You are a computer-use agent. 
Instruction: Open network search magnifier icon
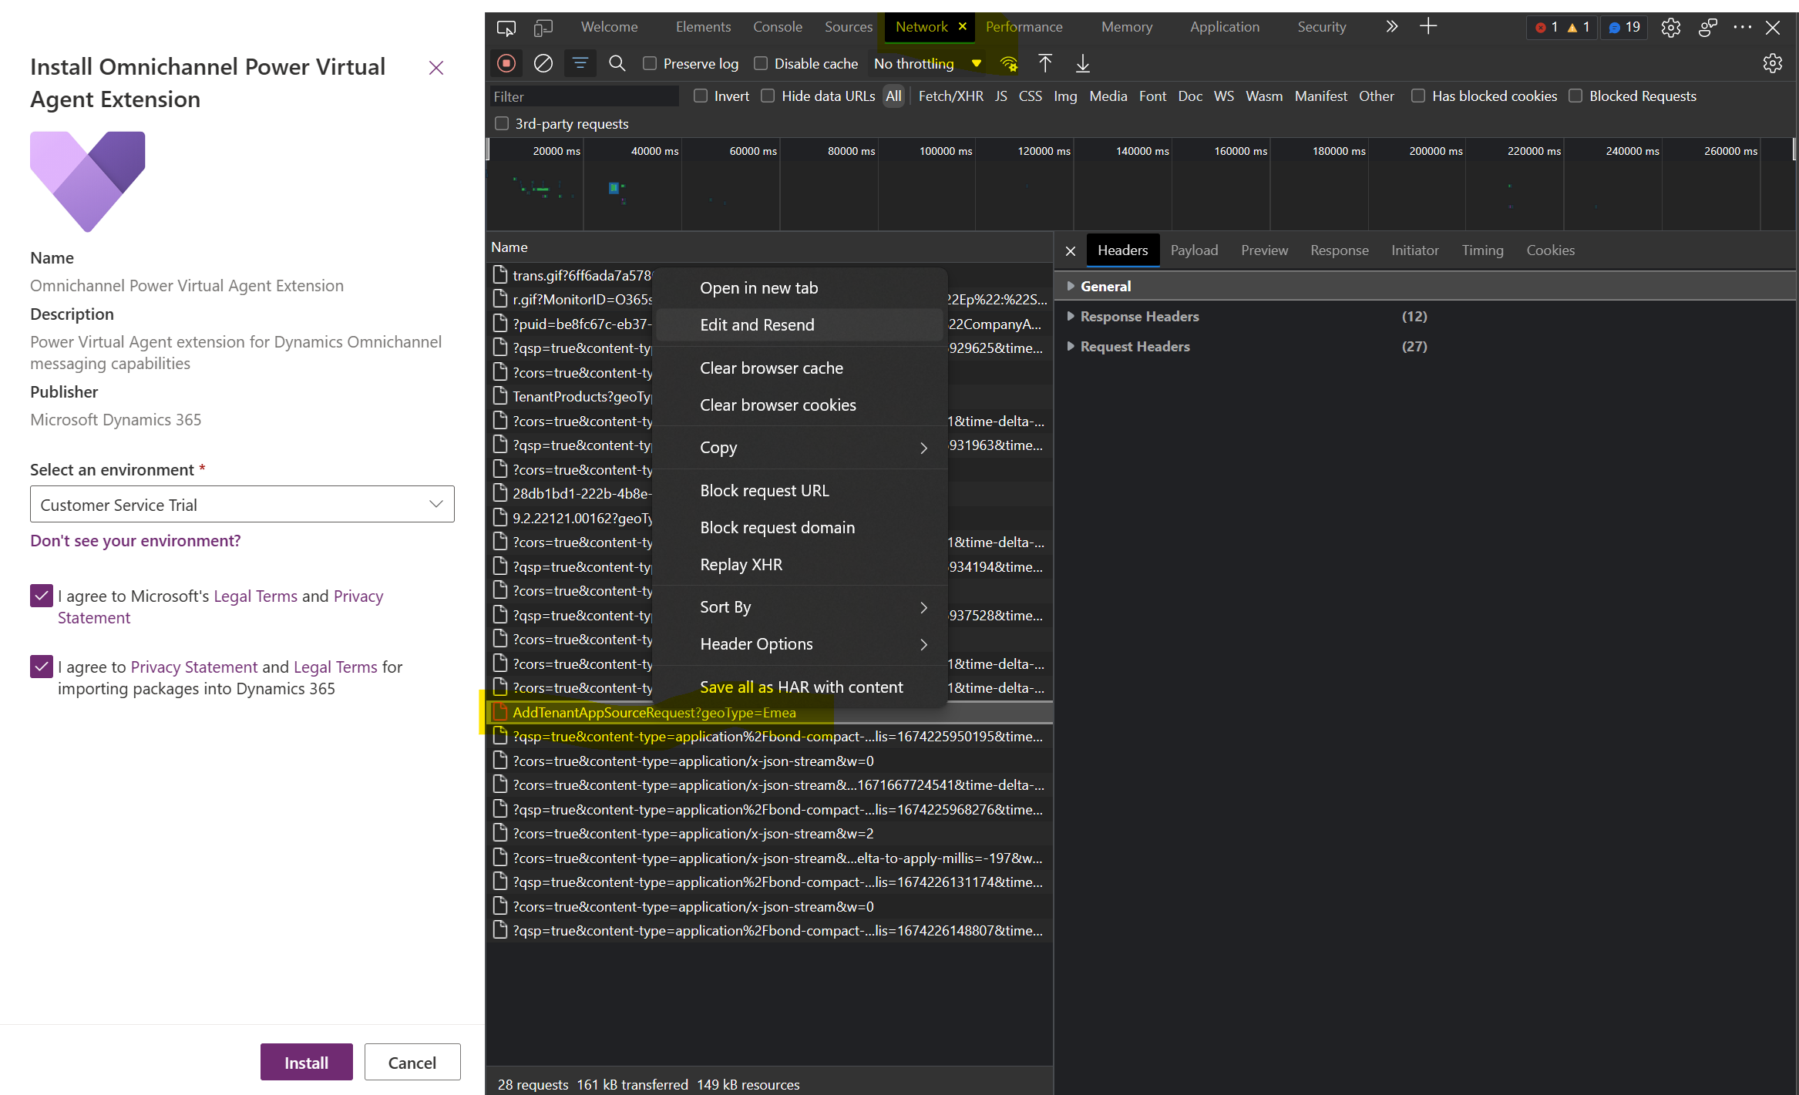617,63
